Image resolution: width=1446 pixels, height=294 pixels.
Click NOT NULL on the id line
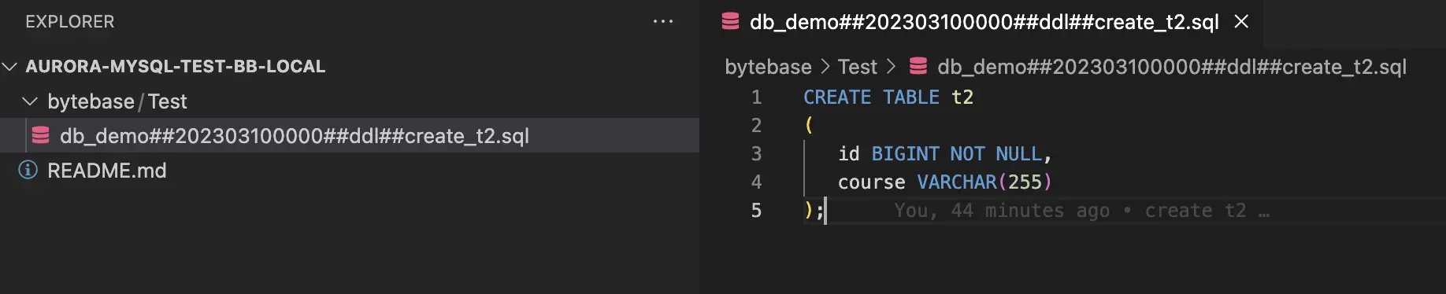point(996,154)
